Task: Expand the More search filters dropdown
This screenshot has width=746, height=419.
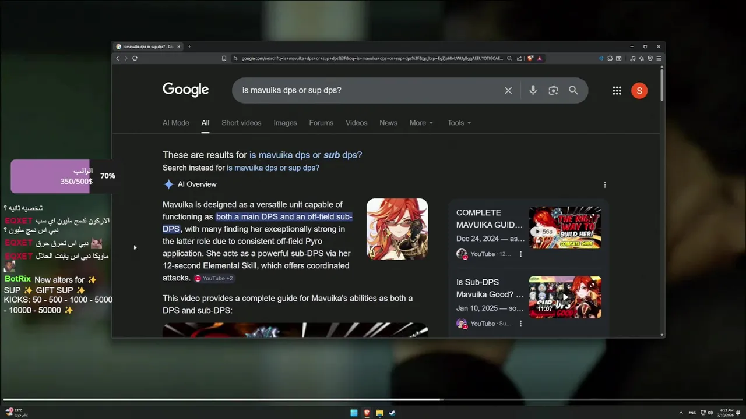Action: pos(421,123)
